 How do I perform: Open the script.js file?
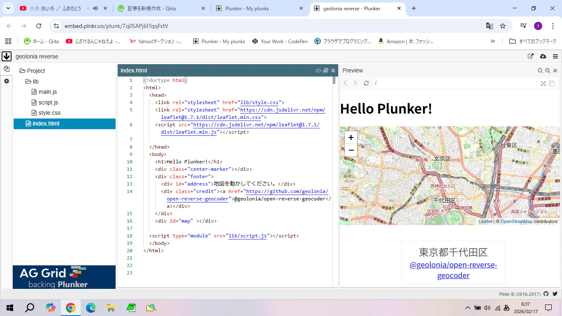click(45, 102)
